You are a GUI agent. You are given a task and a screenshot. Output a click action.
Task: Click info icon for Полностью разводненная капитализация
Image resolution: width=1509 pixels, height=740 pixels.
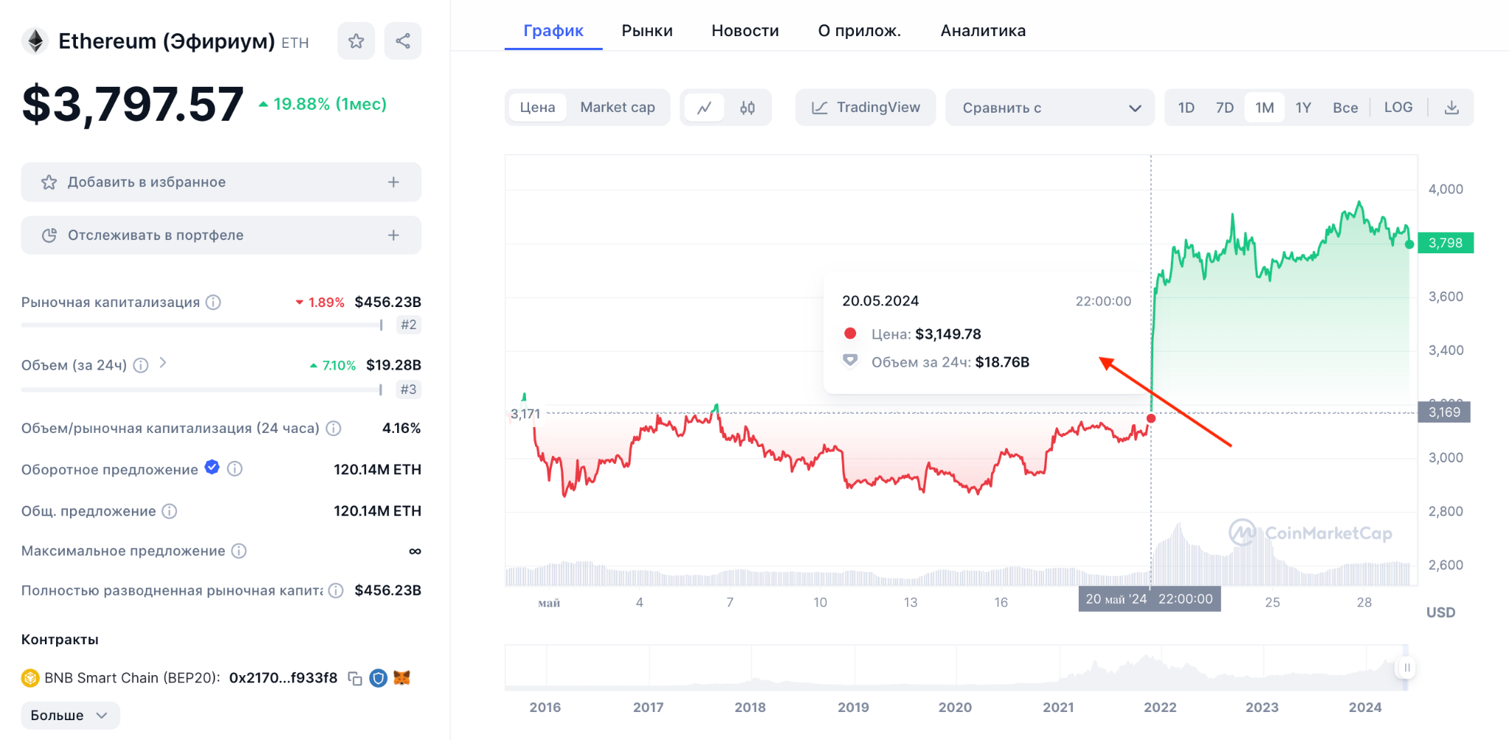click(336, 591)
